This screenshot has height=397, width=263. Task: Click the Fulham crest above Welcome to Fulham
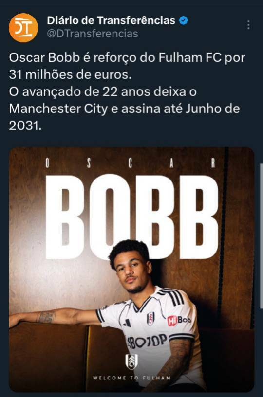coord(131,361)
